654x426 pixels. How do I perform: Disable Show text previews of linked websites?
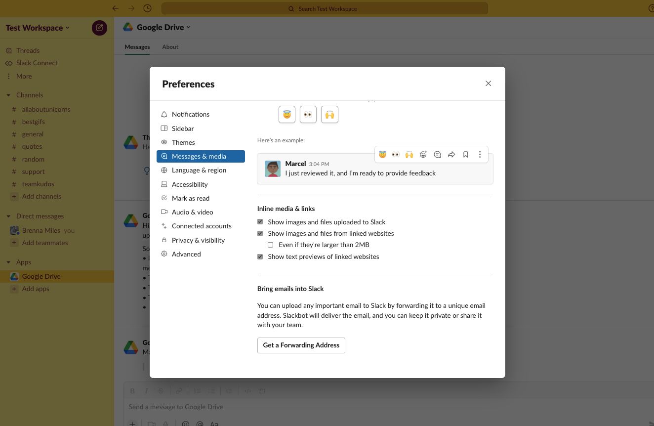point(260,256)
